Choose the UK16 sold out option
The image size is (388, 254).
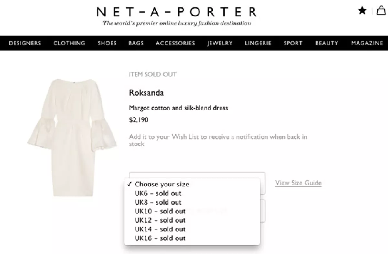[161, 238]
